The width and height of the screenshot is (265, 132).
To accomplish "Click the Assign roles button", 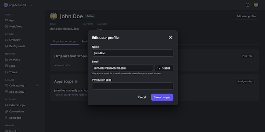I will pyautogui.click(x=245, y=81).
